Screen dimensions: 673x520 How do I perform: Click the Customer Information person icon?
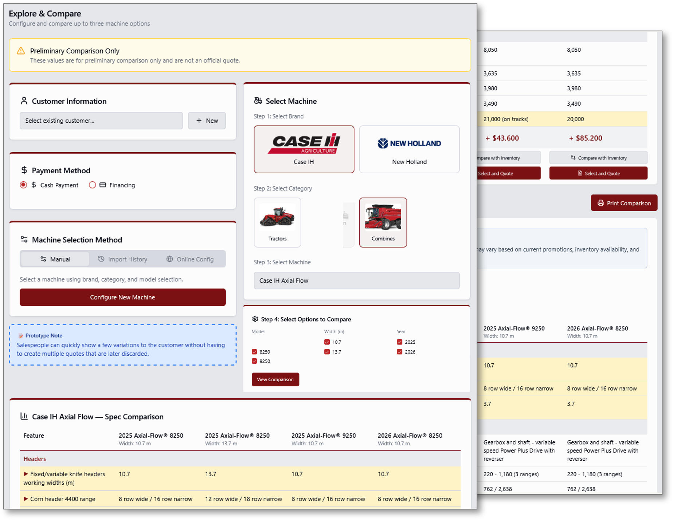point(24,101)
